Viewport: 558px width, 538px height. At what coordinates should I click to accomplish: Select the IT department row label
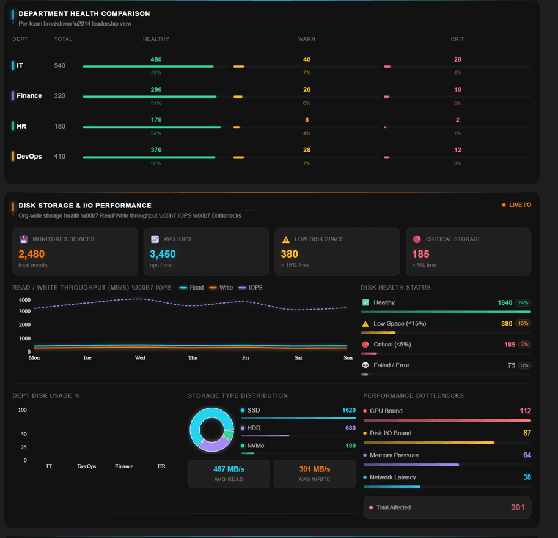20,65
